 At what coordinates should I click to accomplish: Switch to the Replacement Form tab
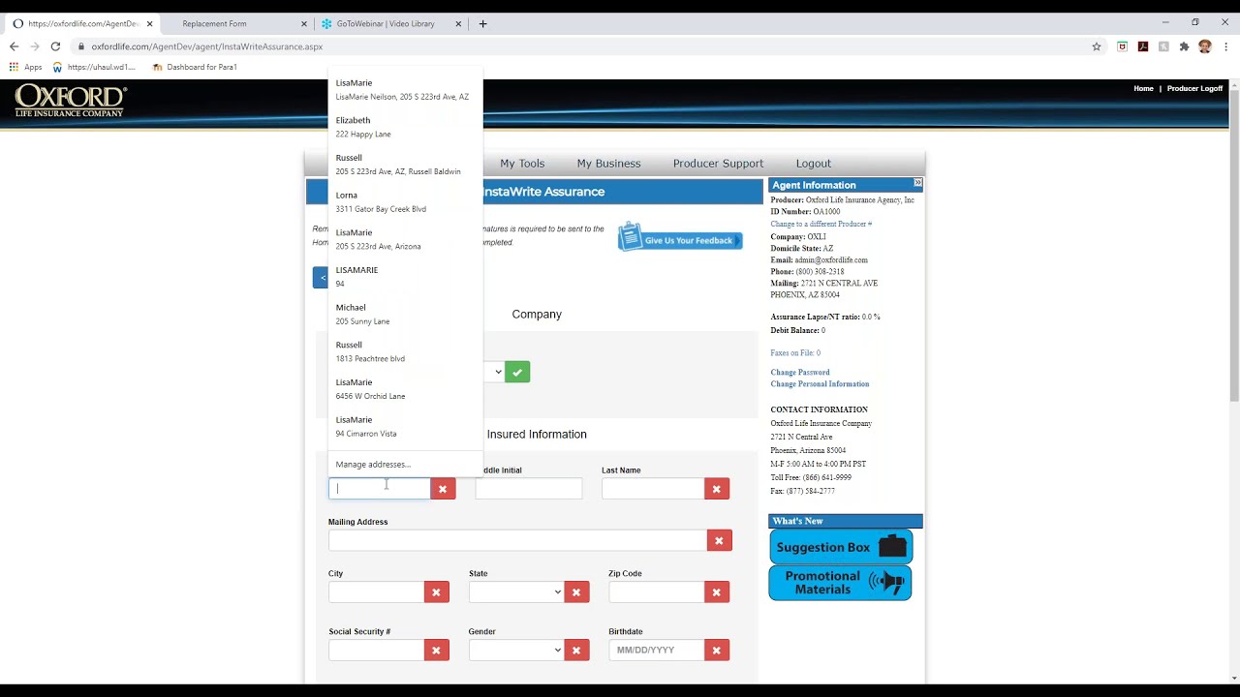point(214,23)
